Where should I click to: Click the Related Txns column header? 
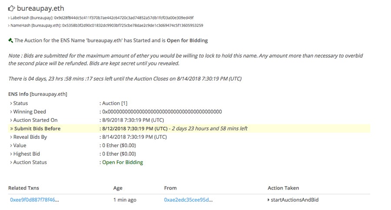(x=24, y=188)
